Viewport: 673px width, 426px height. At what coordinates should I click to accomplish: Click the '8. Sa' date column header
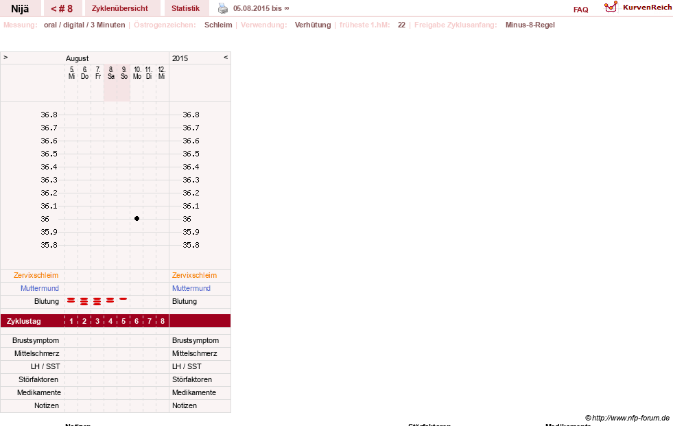pyautogui.click(x=110, y=73)
